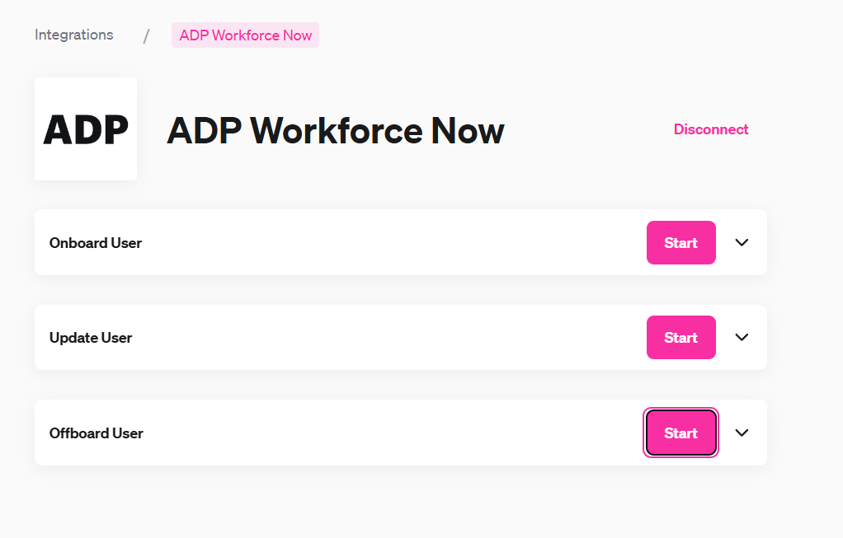Click empty page area below the Offboard User card
Viewport: 843px width, 538px height.
tap(401, 502)
